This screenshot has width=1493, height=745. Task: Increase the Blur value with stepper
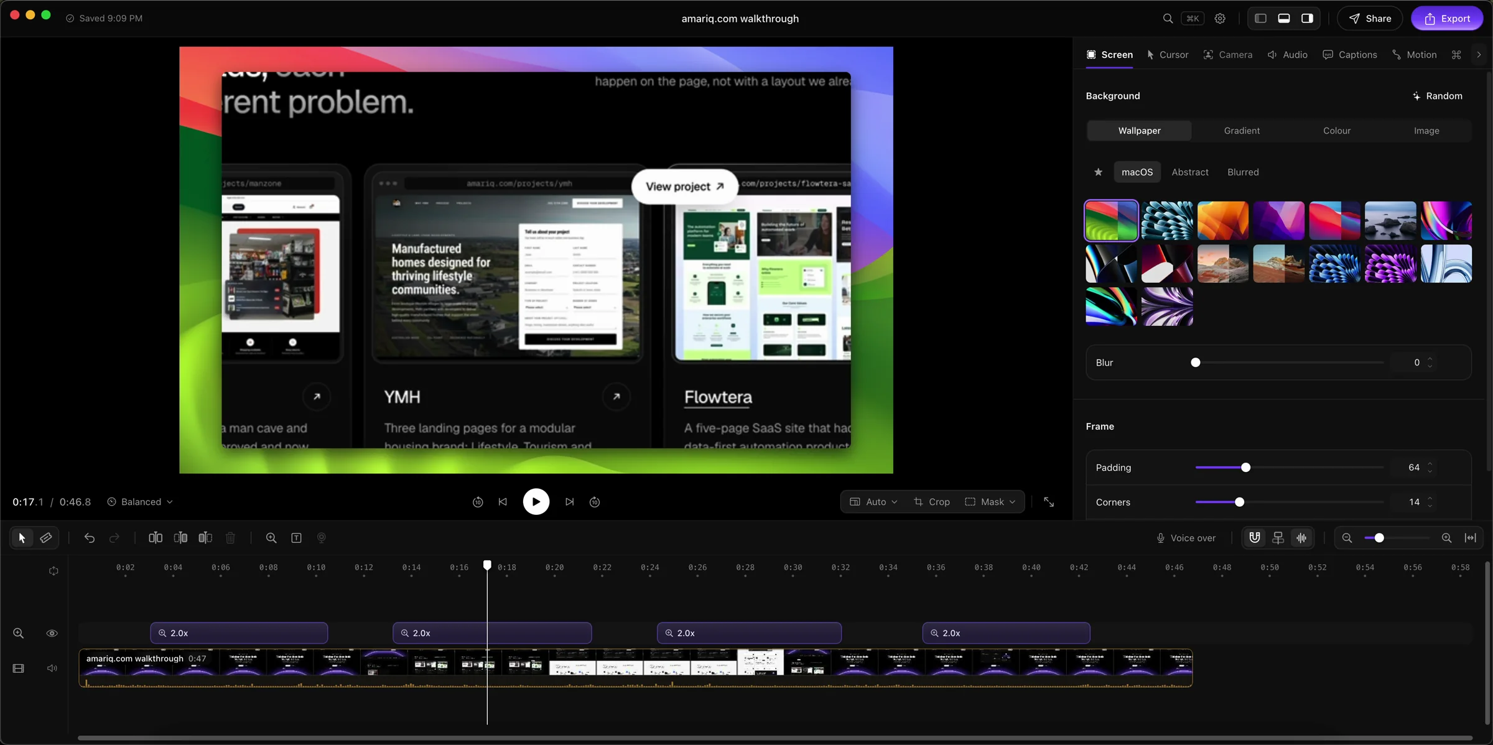pos(1430,359)
